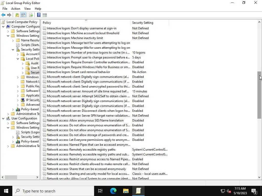Sort by the Security Setting column header
The height and width of the screenshot is (196, 262).
[150, 23]
